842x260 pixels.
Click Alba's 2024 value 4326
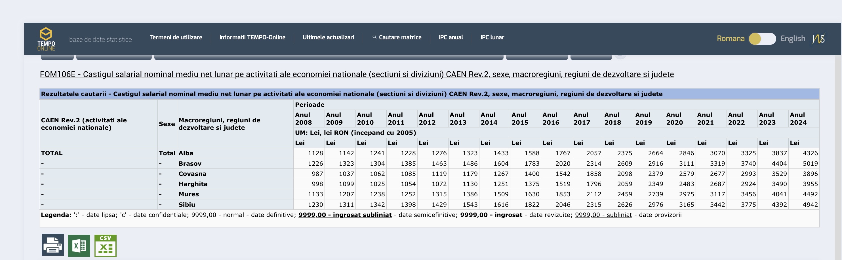click(810, 153)
